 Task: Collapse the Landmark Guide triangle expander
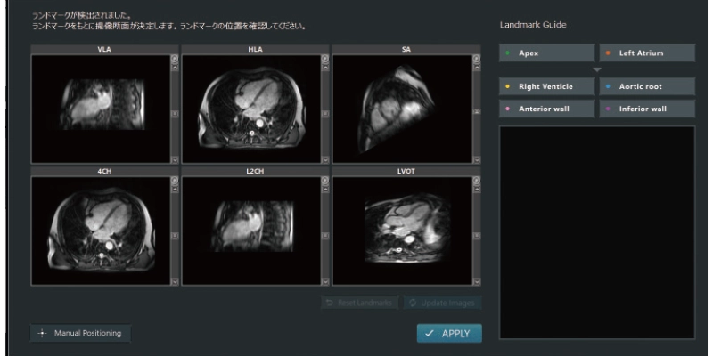coord(597,69)
